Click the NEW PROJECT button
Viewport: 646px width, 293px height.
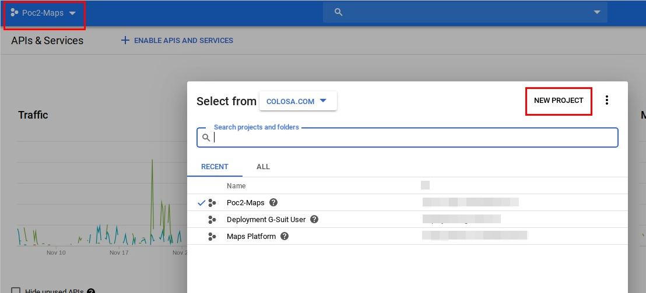(x=559, y=101)
